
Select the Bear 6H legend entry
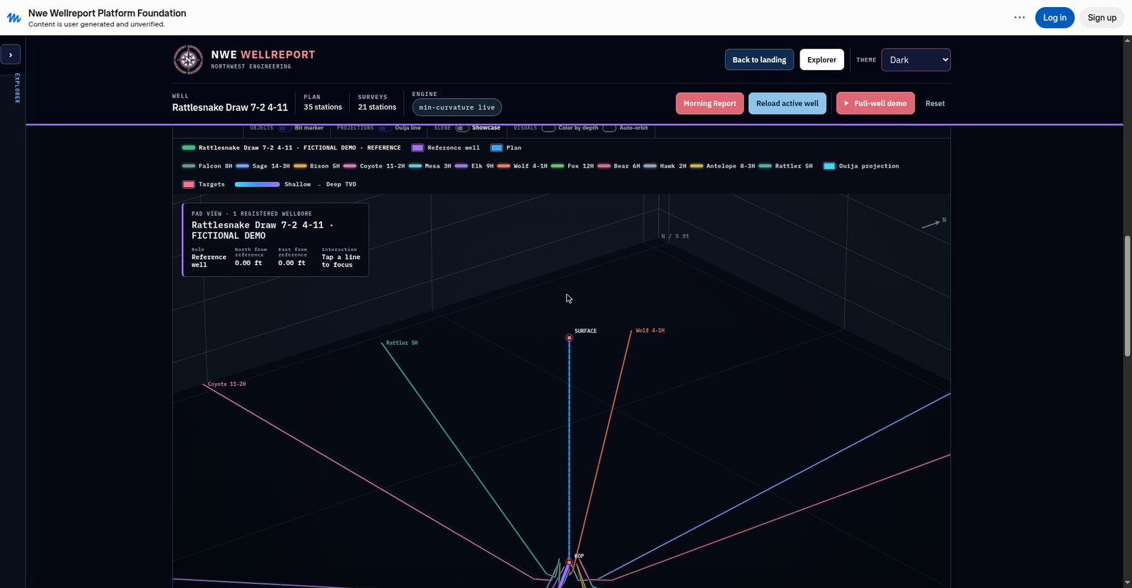pyautogui.click(x=619, y=166)
